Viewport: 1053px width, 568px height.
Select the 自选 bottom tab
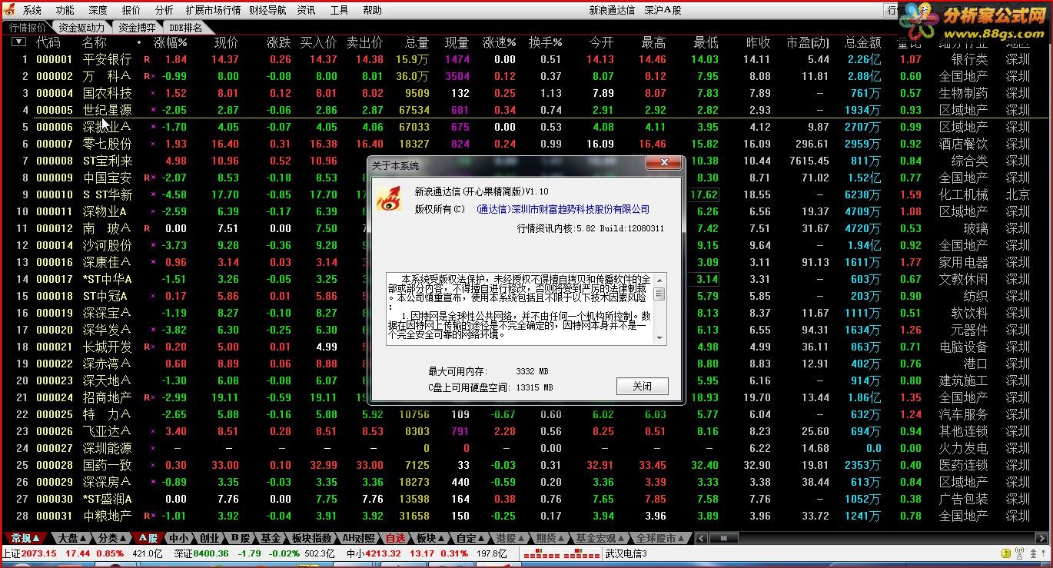tap(396, 538)
